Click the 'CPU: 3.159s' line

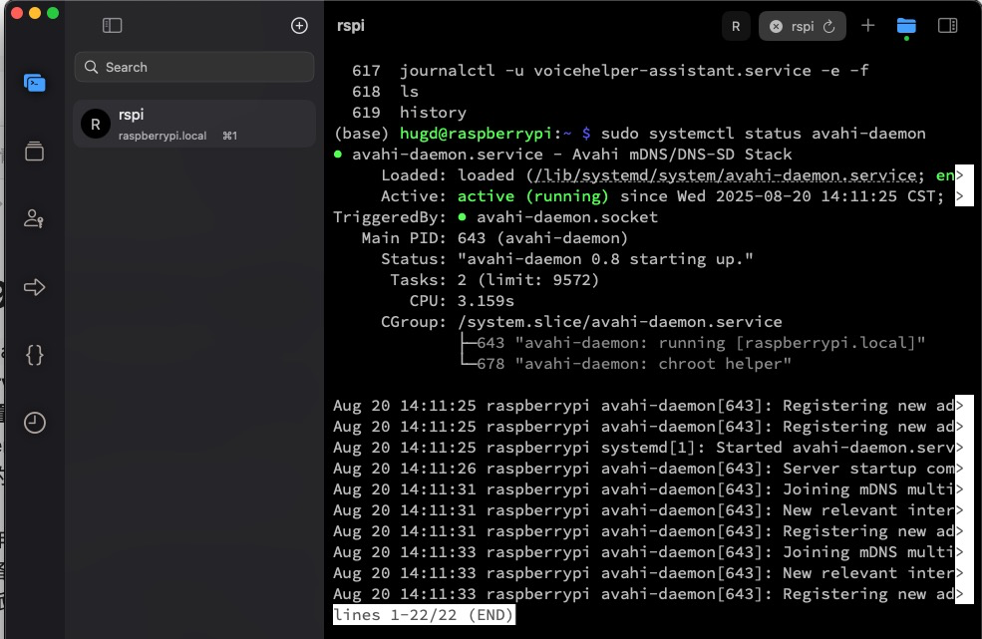click(462, 301)
